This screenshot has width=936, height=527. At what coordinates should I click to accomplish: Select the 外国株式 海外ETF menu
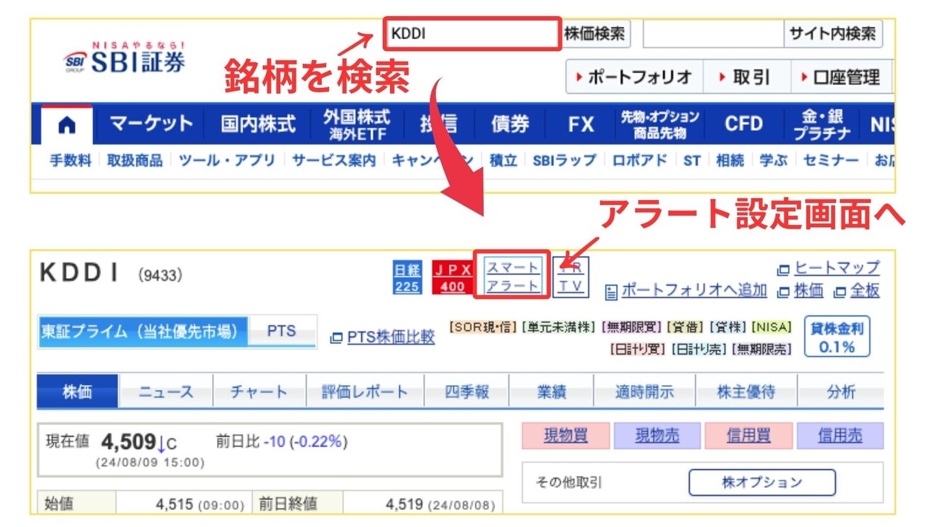click(357, 124)
